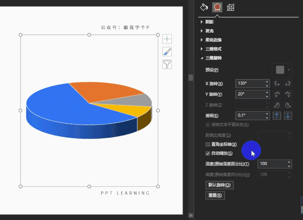Image resolution: width=303 pixels, height=220 pixels.
Task: Toggle the 保持文本平面状态 checkbox
Action: click(207, 125)
